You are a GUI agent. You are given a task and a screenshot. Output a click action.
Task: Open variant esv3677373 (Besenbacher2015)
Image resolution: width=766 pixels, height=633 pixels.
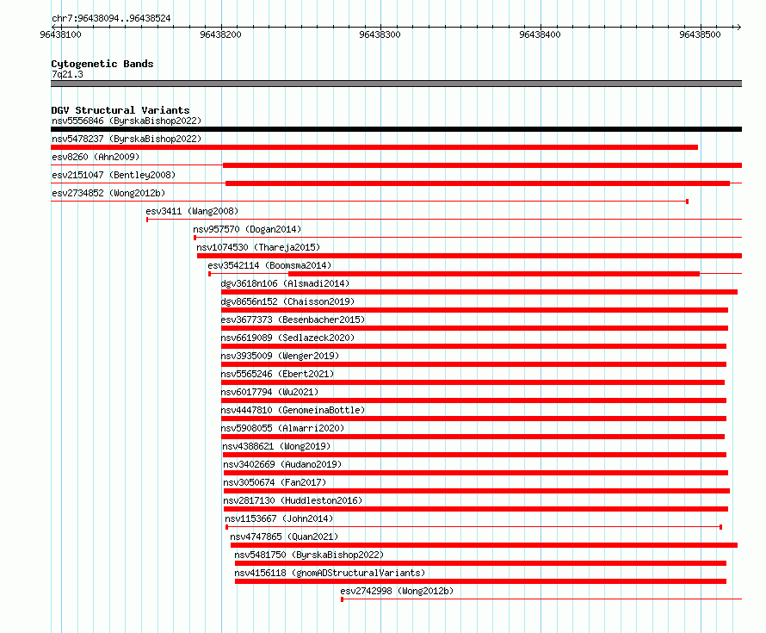click(293, 320)
